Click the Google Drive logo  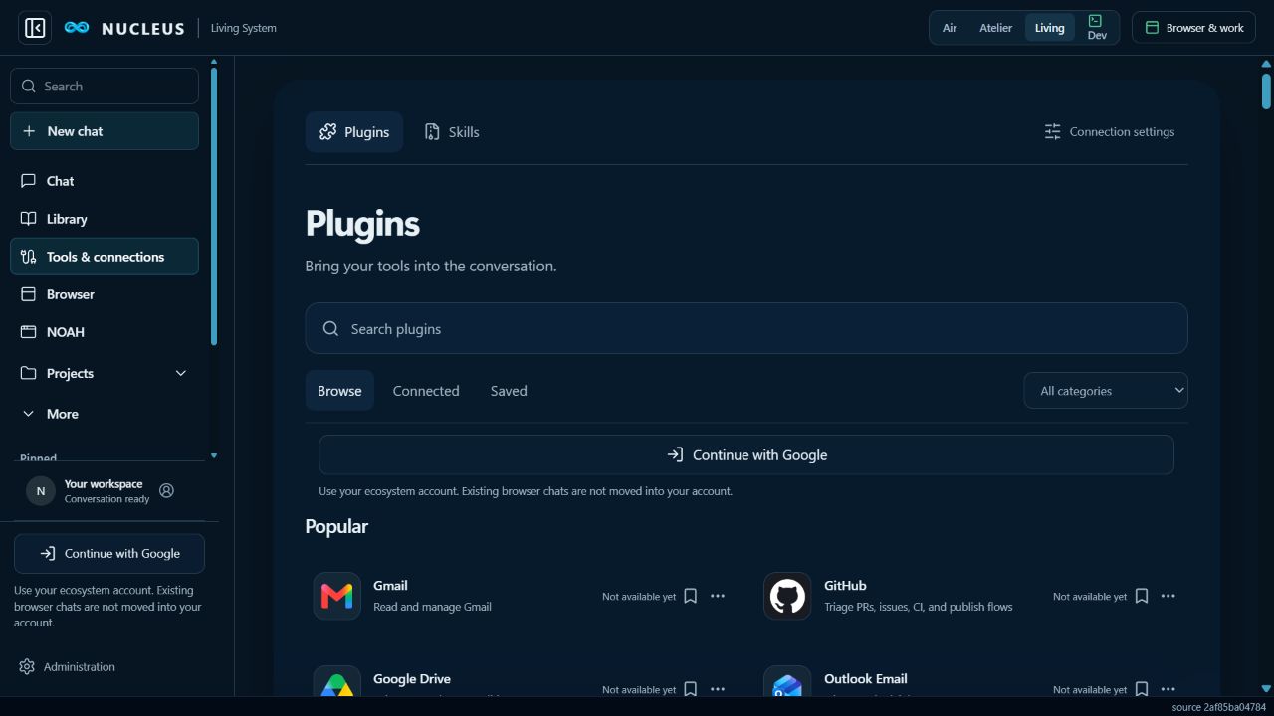tap(337, 681)
